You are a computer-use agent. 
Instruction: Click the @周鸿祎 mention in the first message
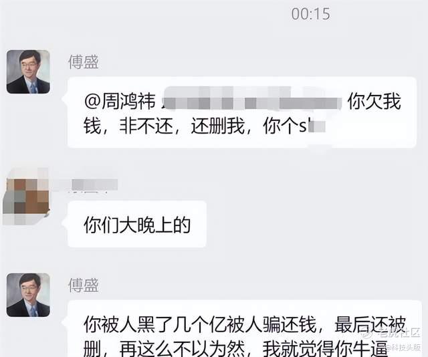click(x=120, y=101)
